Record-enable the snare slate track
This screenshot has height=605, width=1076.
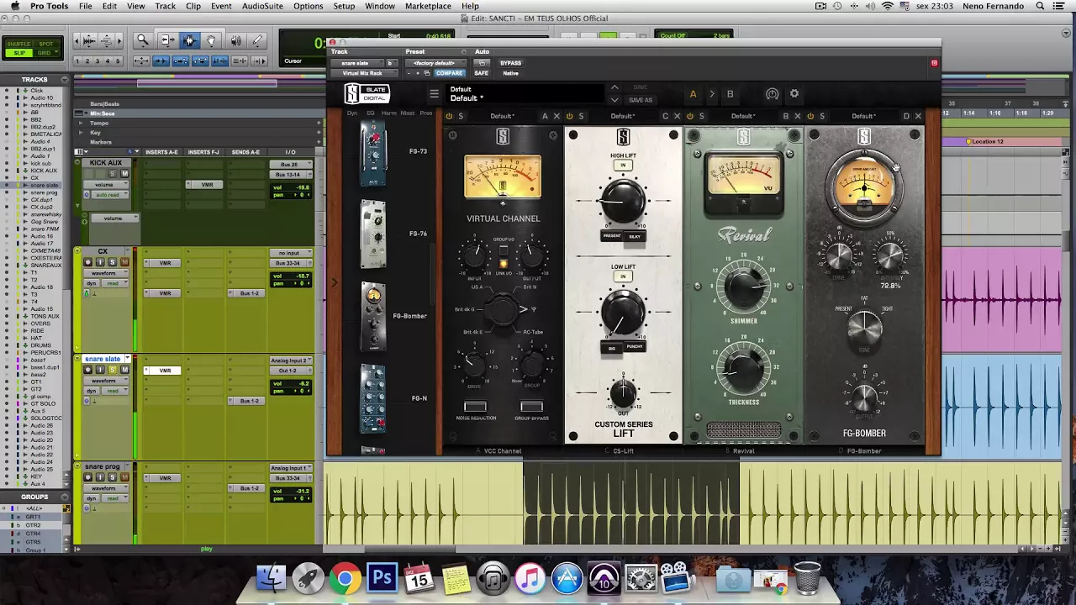coord(87,370)
